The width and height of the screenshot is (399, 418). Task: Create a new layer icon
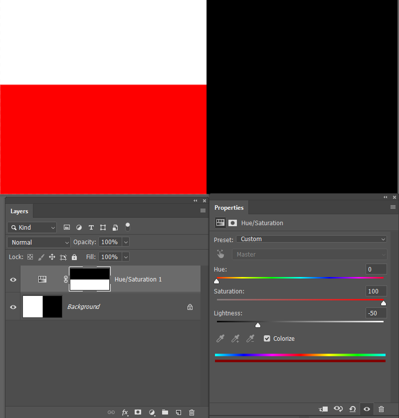(178, 413)
